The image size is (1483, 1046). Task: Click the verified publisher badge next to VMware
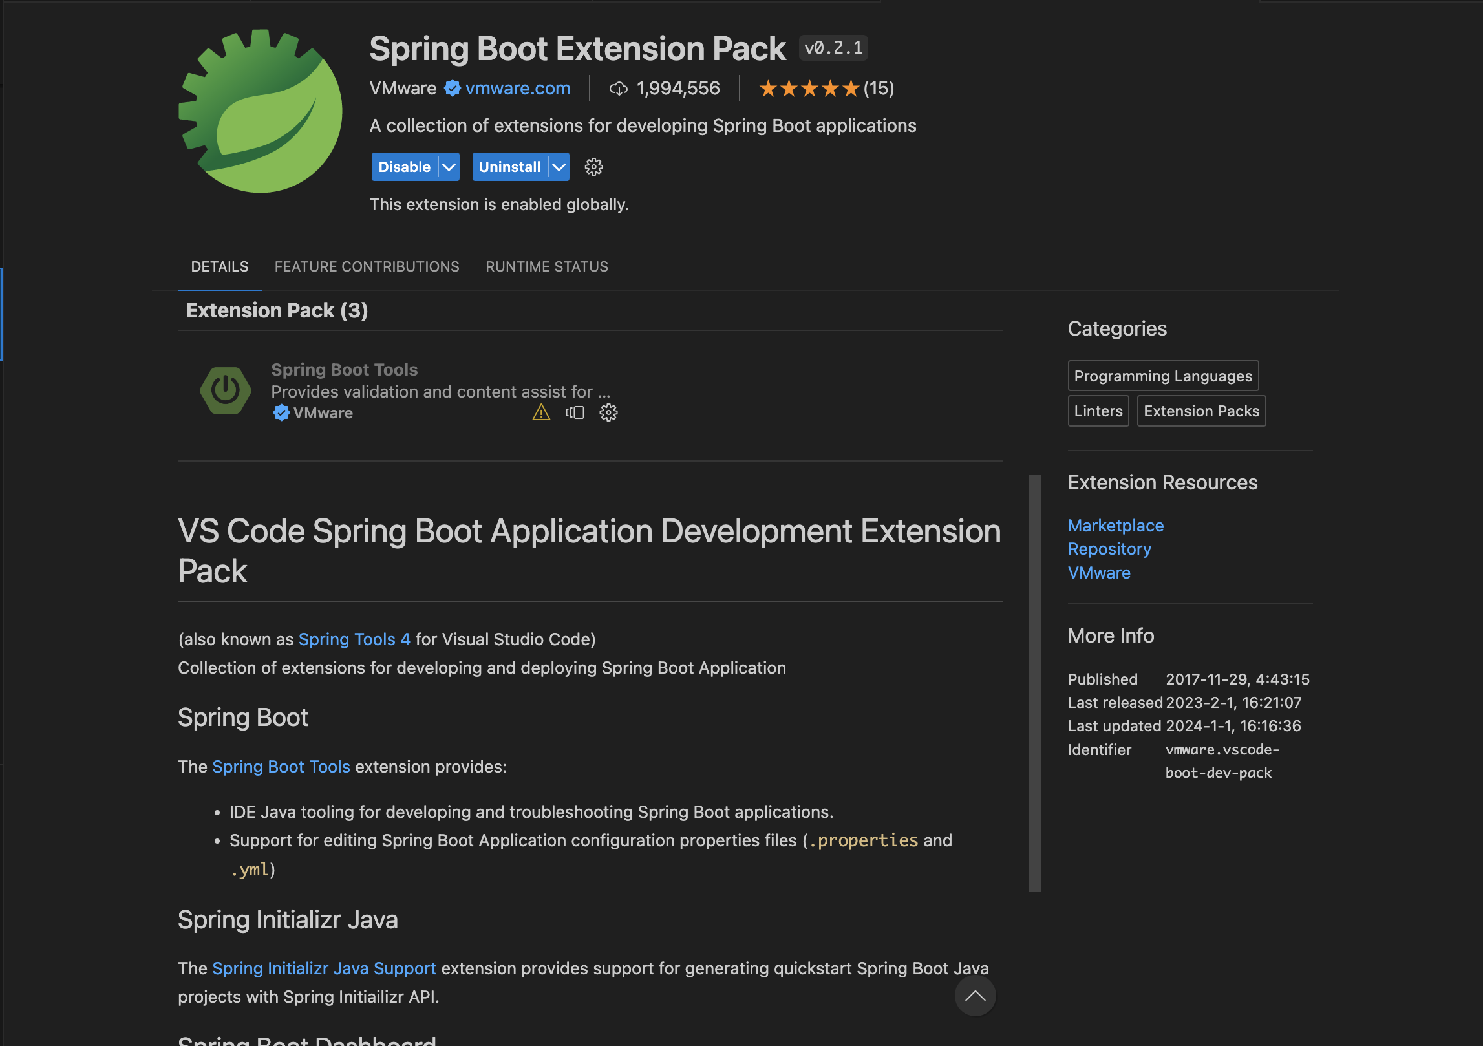tap(451, 89)
